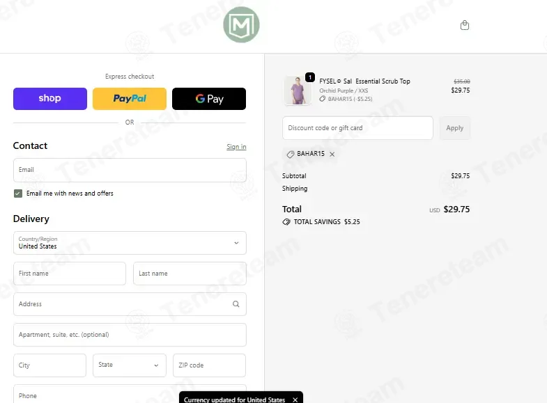Choose PayPal express checkout
The image size is (547, 403).
click(130, 99)
